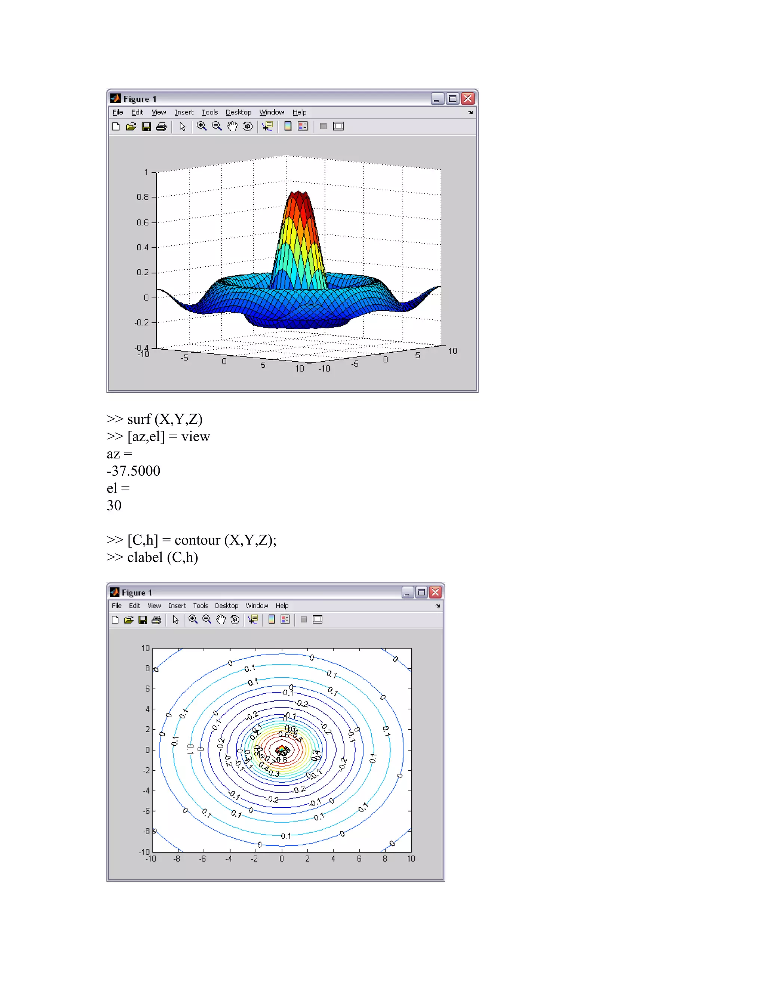Click Hide Plot Tools icon in contour figure
The image size is (766, 991).
[304, 620]
